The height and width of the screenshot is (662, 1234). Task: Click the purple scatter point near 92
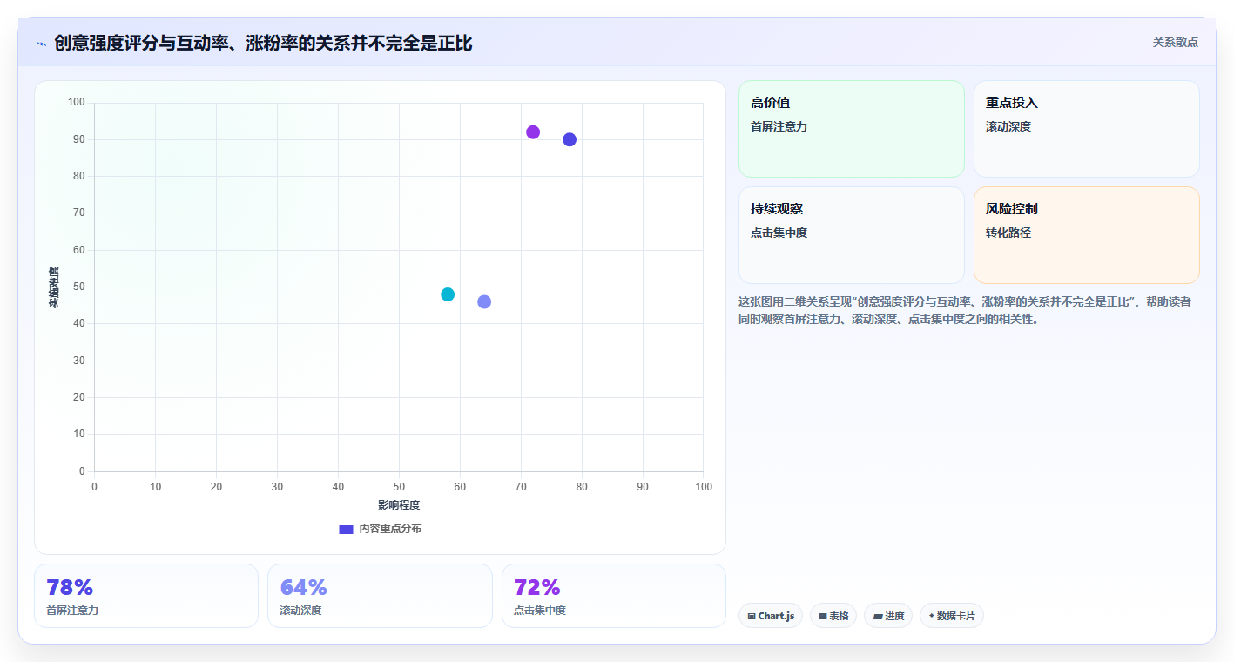[533, 132]
